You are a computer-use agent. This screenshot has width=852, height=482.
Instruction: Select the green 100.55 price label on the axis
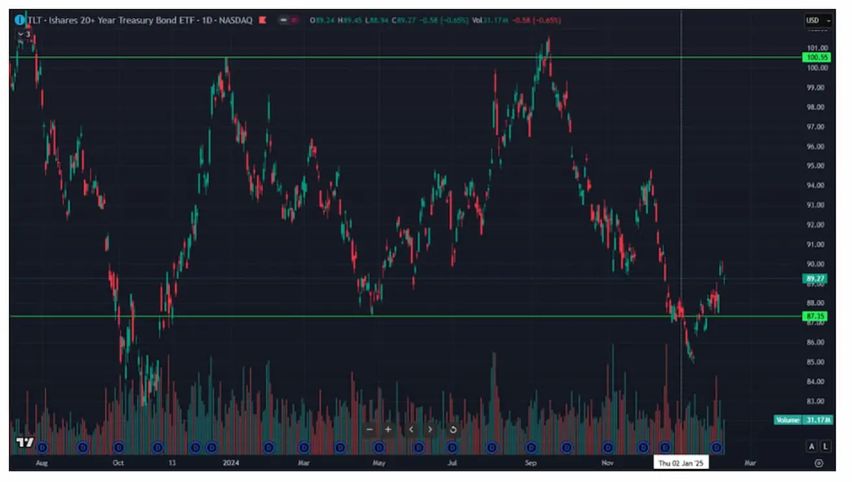817,58
